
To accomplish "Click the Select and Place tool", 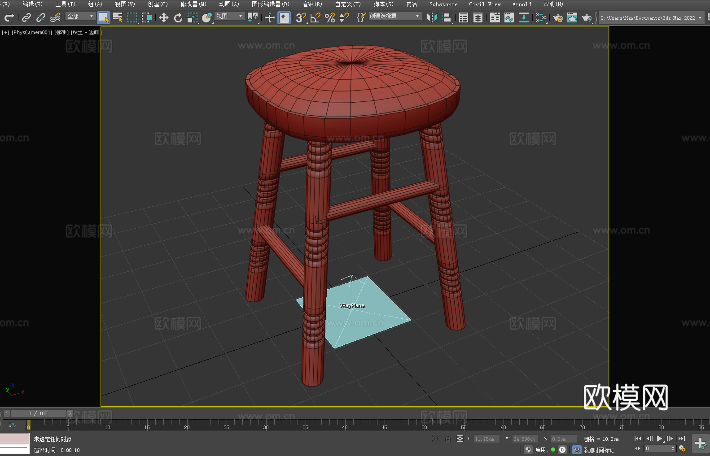I will pyautogui.click(x=207, y=17).
